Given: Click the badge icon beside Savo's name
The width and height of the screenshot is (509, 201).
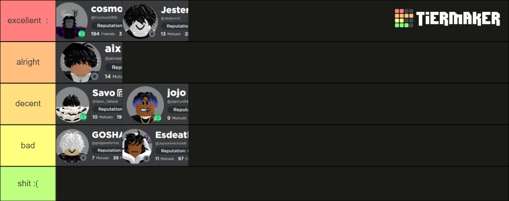Looking at the screenshot, I should pos(120,93).
